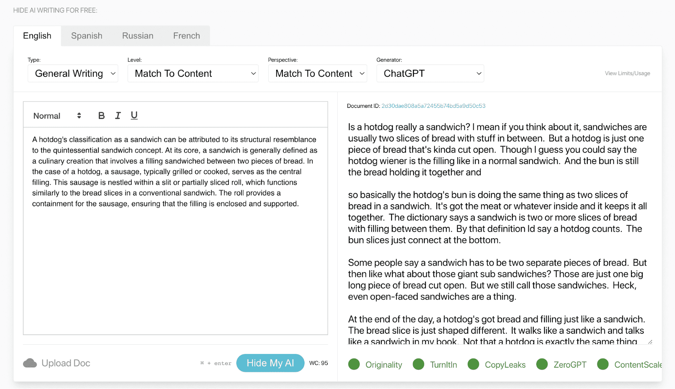Click the green Originality status dot

[354, 364]
